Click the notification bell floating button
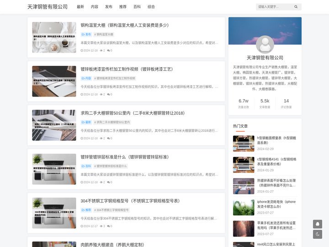The height and width of the screenshot is (247, 329). (x=318, y=224)
